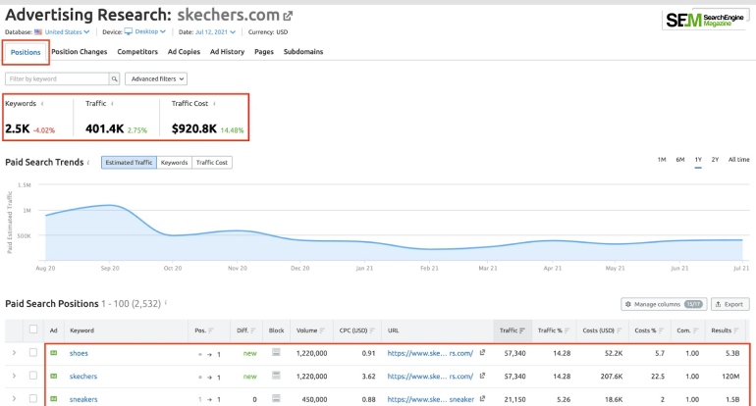Sort by the Traffic % column icon

tap(567, 330)
